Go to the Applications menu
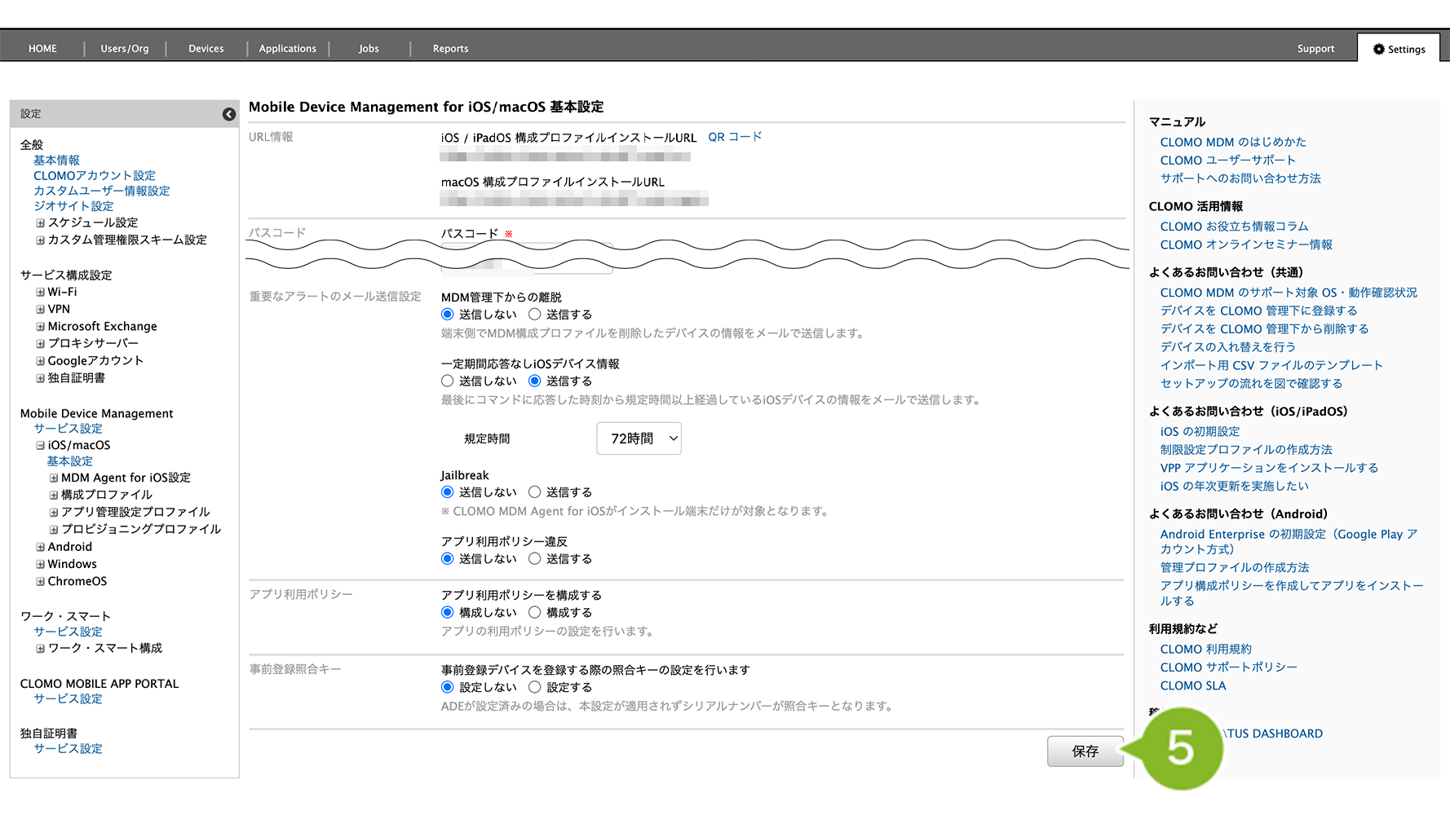The image size is (1450, 815). (x=287, y=49)
